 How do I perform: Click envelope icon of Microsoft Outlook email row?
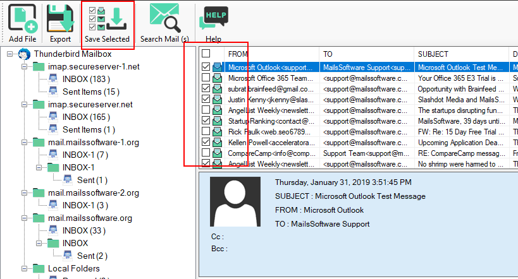(x=217, y=68)
